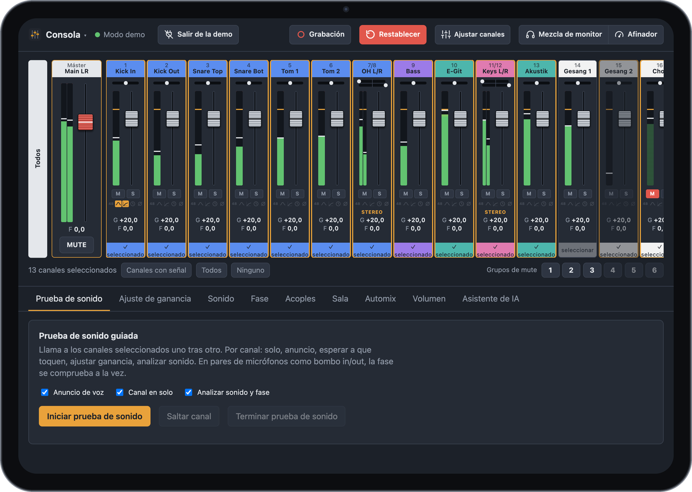
Task: Click the Canales con señal filter button
Action: [156, 270]
